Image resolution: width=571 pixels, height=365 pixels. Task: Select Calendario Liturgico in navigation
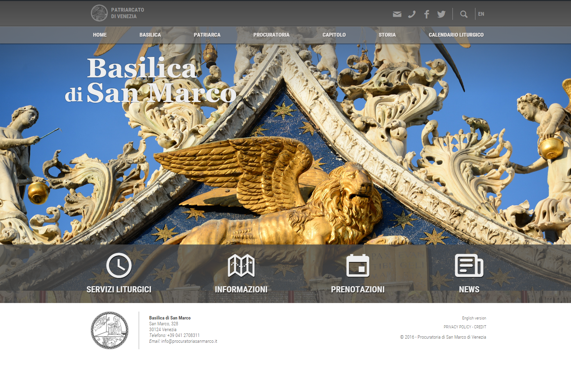coord(456,35)
